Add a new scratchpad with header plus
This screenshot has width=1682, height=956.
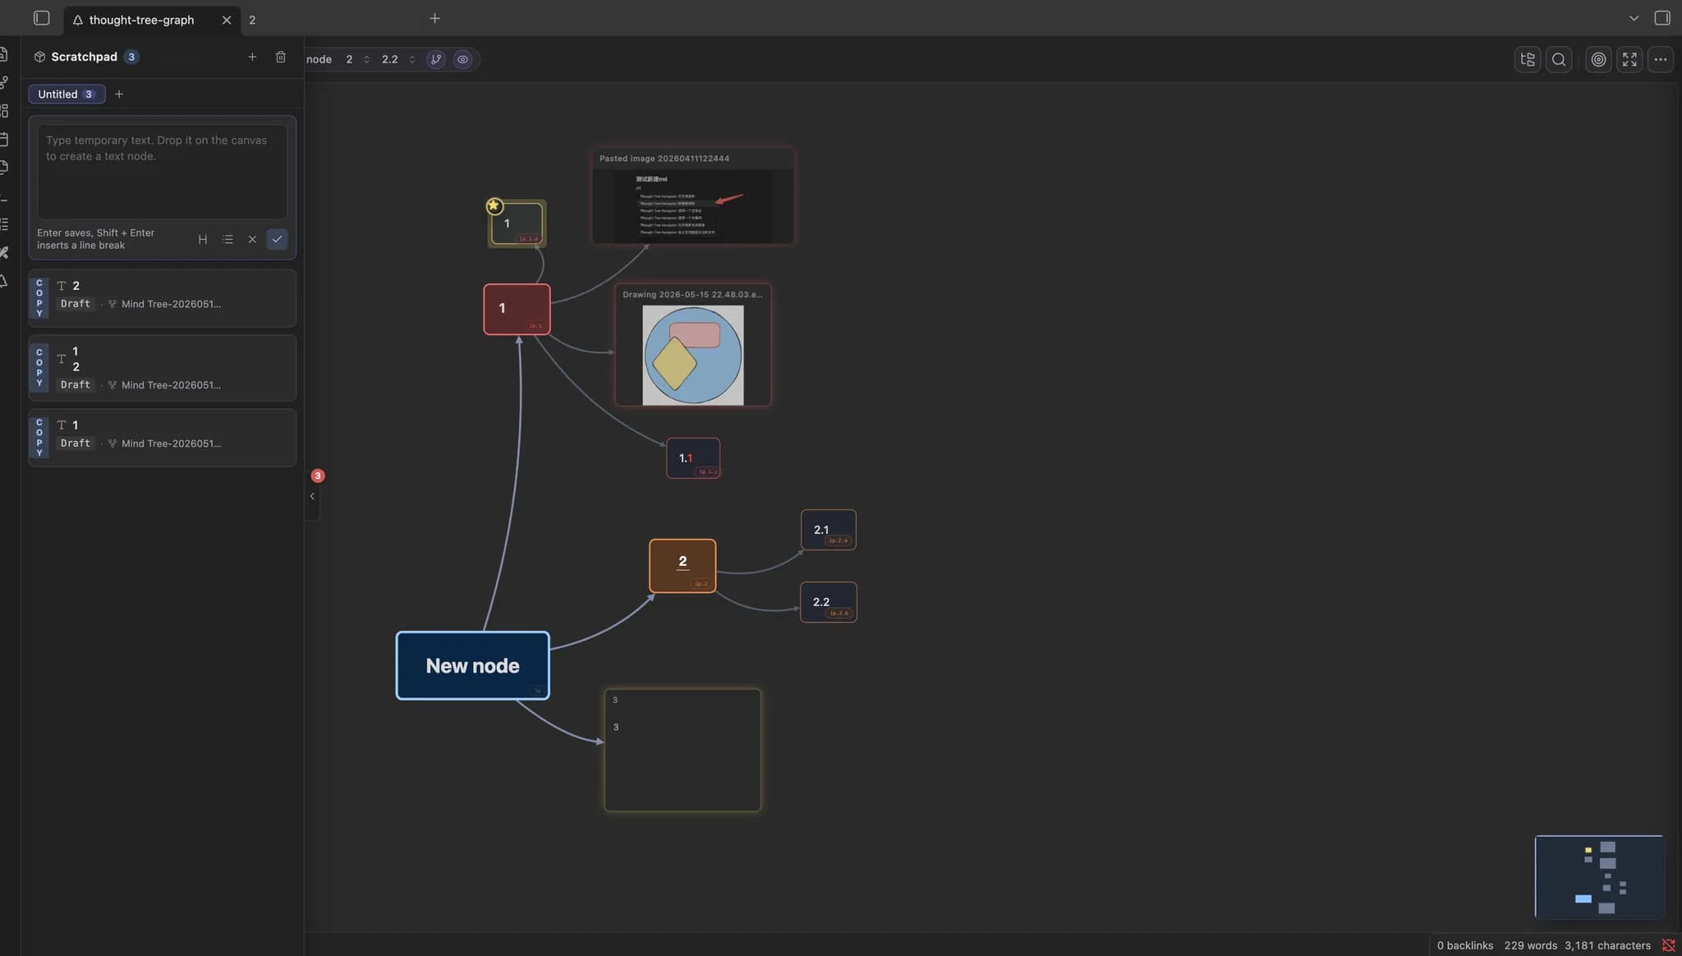click(x=252, y=57)
